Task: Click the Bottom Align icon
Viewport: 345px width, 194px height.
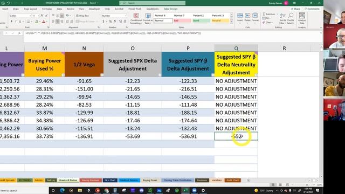Action: [62, 16]
